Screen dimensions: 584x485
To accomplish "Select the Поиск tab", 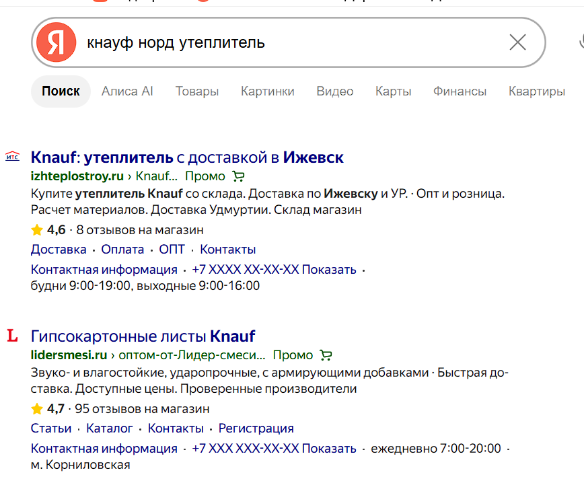I will coord(61,91).
